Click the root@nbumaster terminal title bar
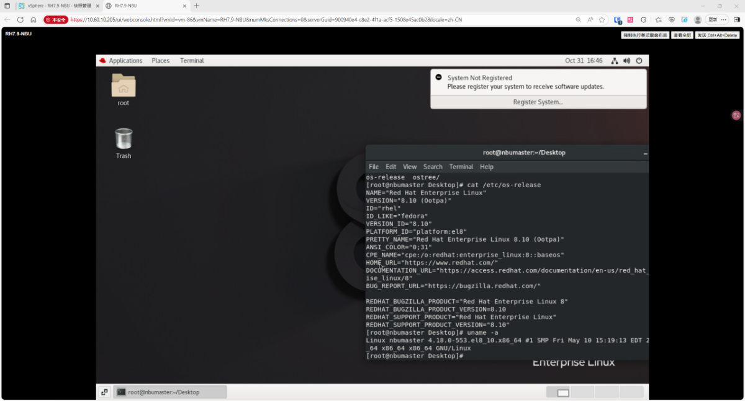 [x=507, y=152]
